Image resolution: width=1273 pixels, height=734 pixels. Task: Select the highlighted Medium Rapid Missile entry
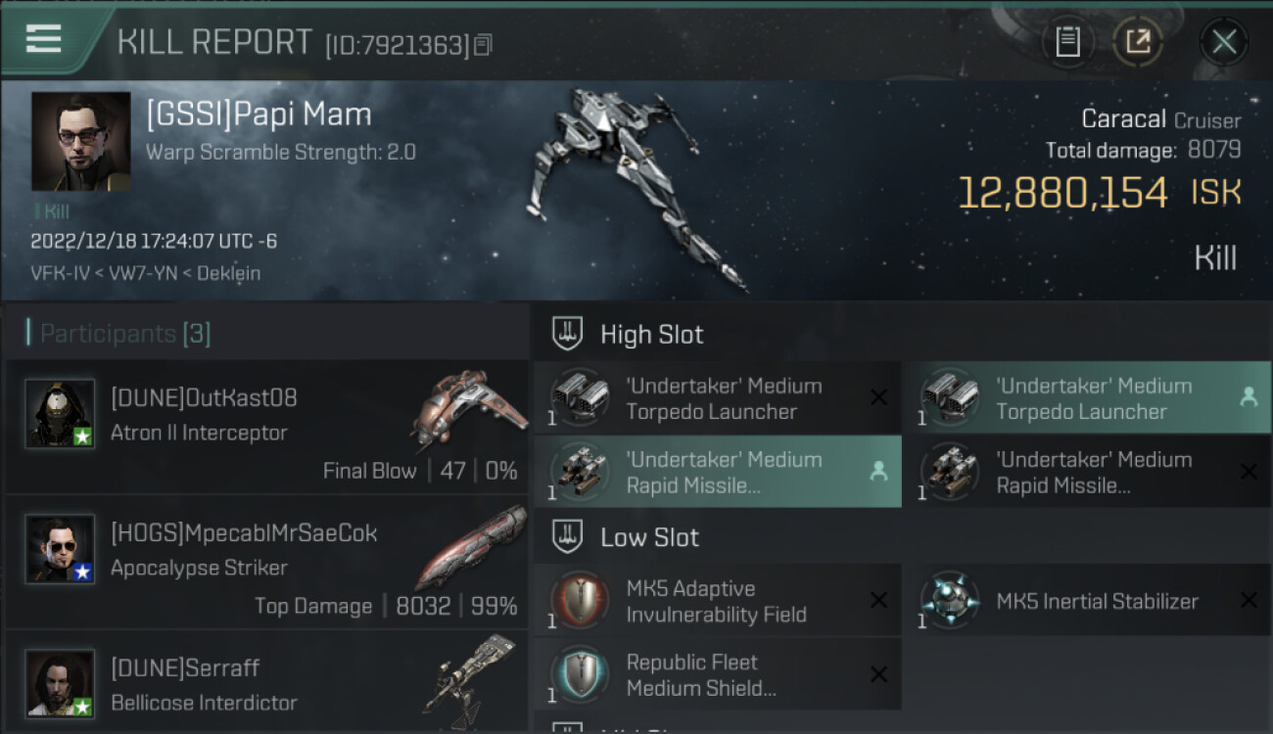[x=717, y=472]
